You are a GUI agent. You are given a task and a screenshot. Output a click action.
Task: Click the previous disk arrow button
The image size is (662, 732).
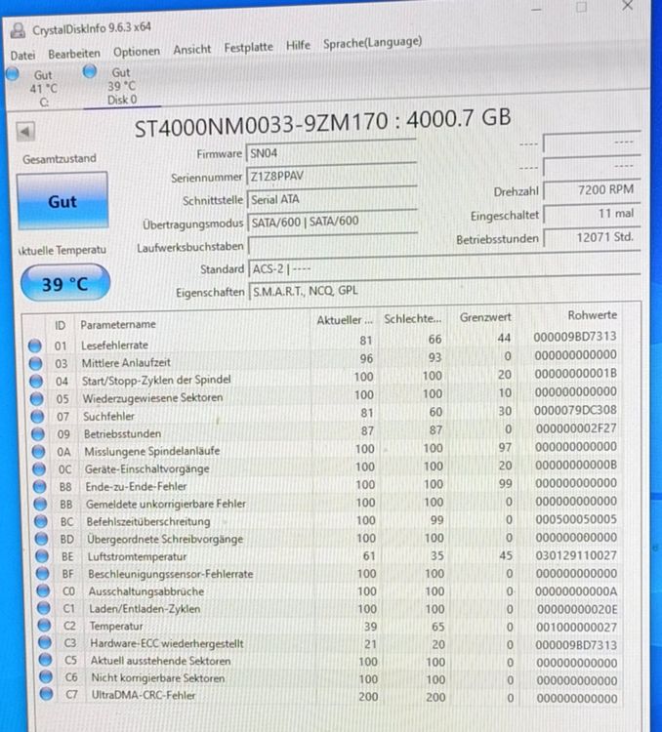coord(25,132)
